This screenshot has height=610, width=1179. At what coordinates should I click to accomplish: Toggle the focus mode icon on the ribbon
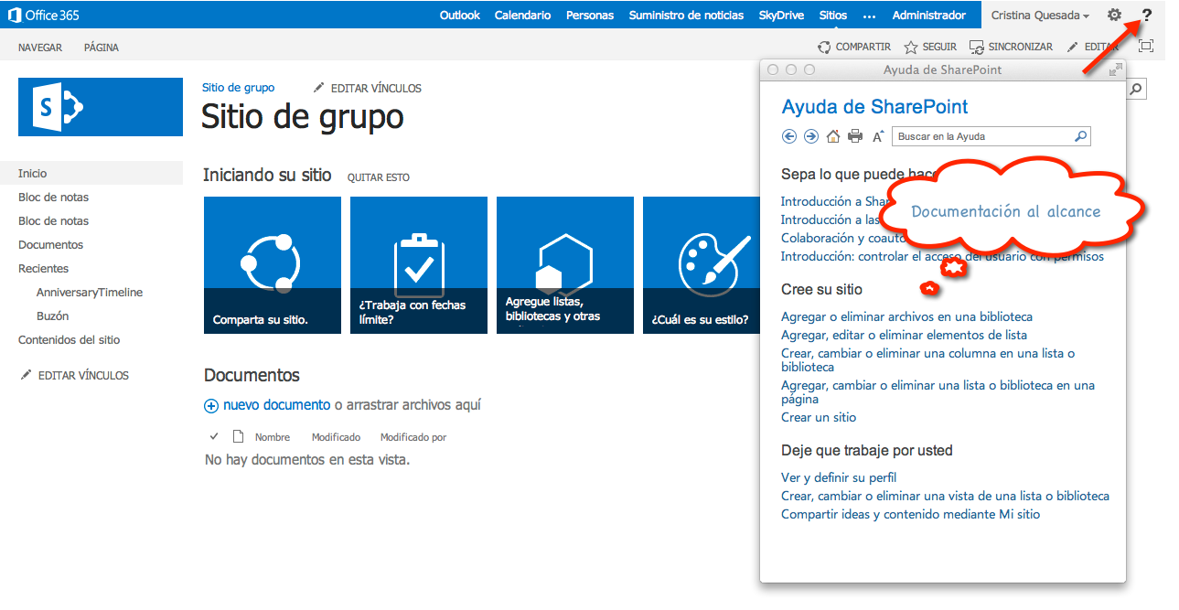tap(1146, 47)
